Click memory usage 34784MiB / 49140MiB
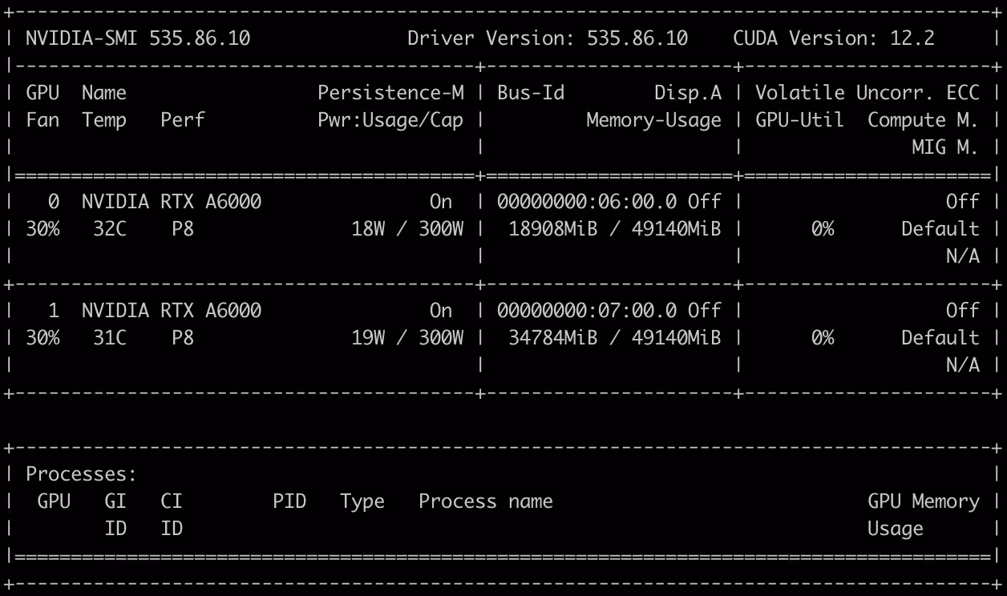Image resolution: width=1007 pixels, height=596 pixels. pyautogui.click(x=615, y=338)
